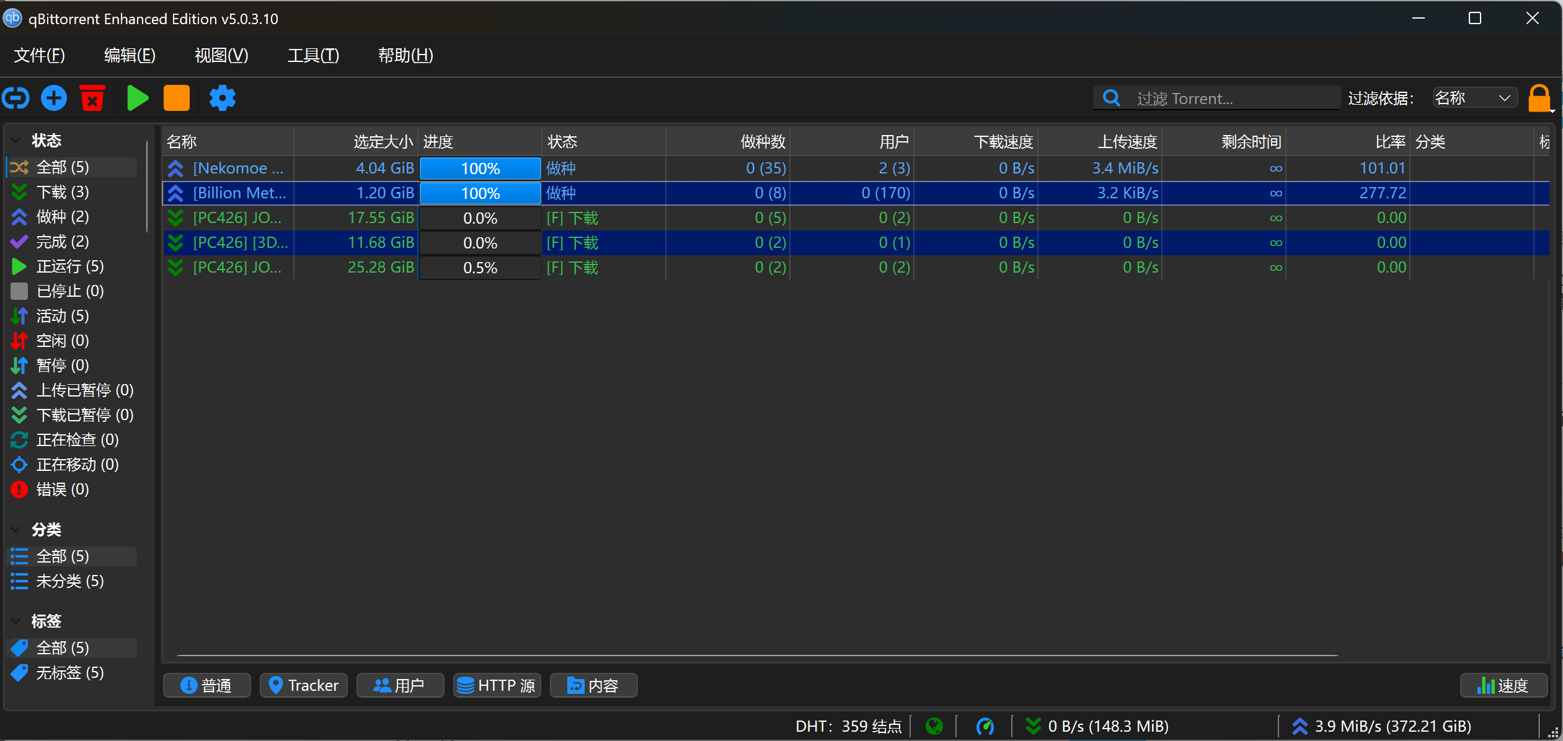Select 无标签 (5) tag filter
Viewport: 1563px width, 741px height.
(72, 673)
